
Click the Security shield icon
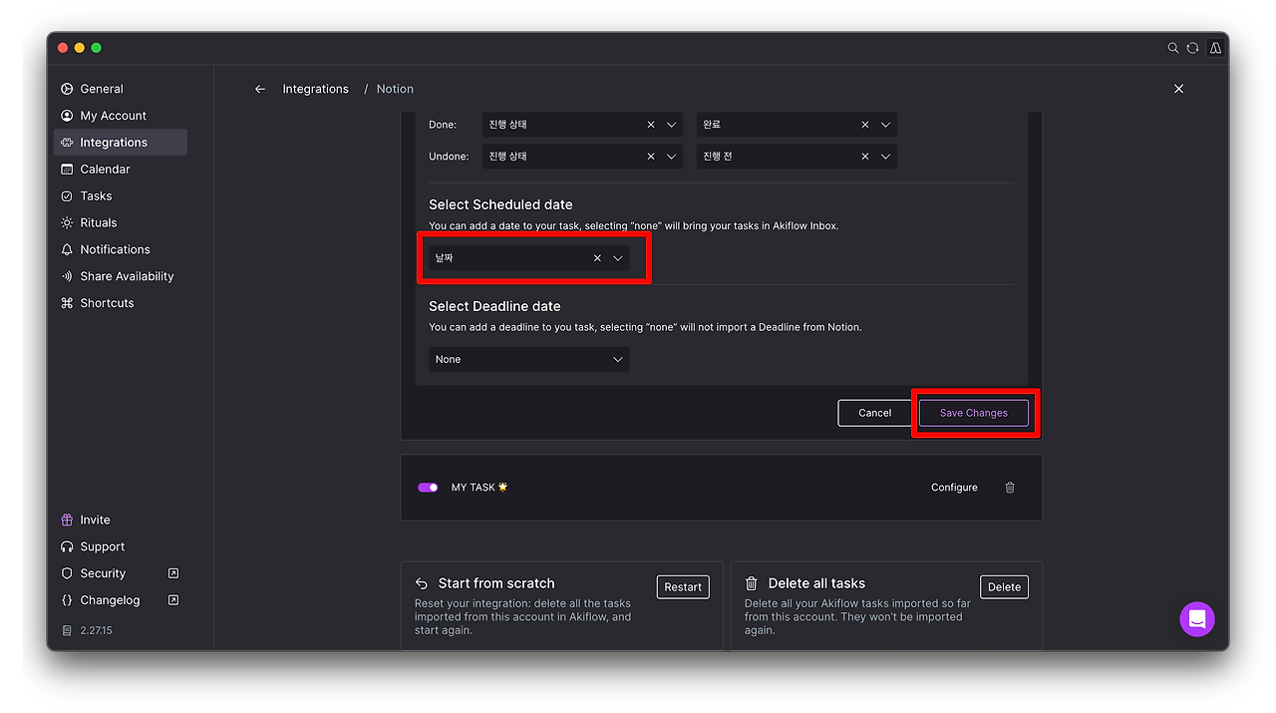coord(67,573)
